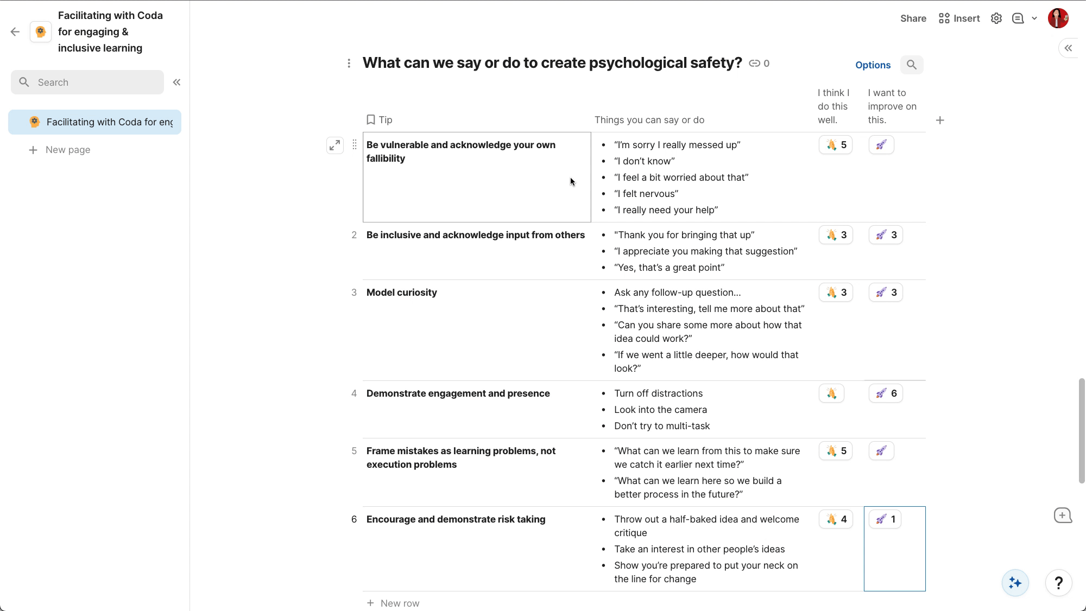Open the help question mark button
This screenshot has width=1086, height=611.
1058,583
